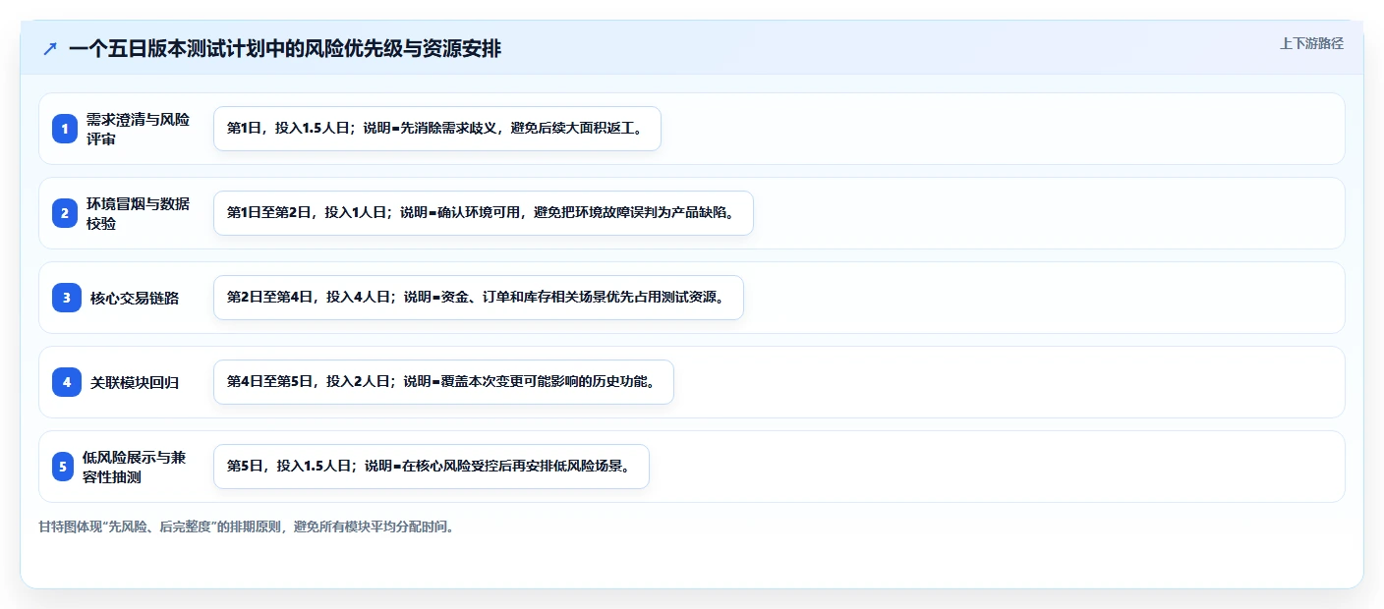Viewport: 1384px width, 609px height.
Task: Select step number badge 4
Action: pos(67,382)
